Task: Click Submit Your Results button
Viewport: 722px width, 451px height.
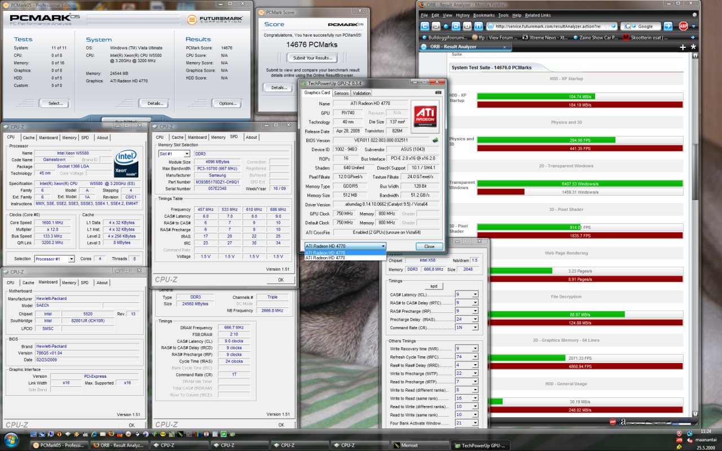Action: [312, 58]
